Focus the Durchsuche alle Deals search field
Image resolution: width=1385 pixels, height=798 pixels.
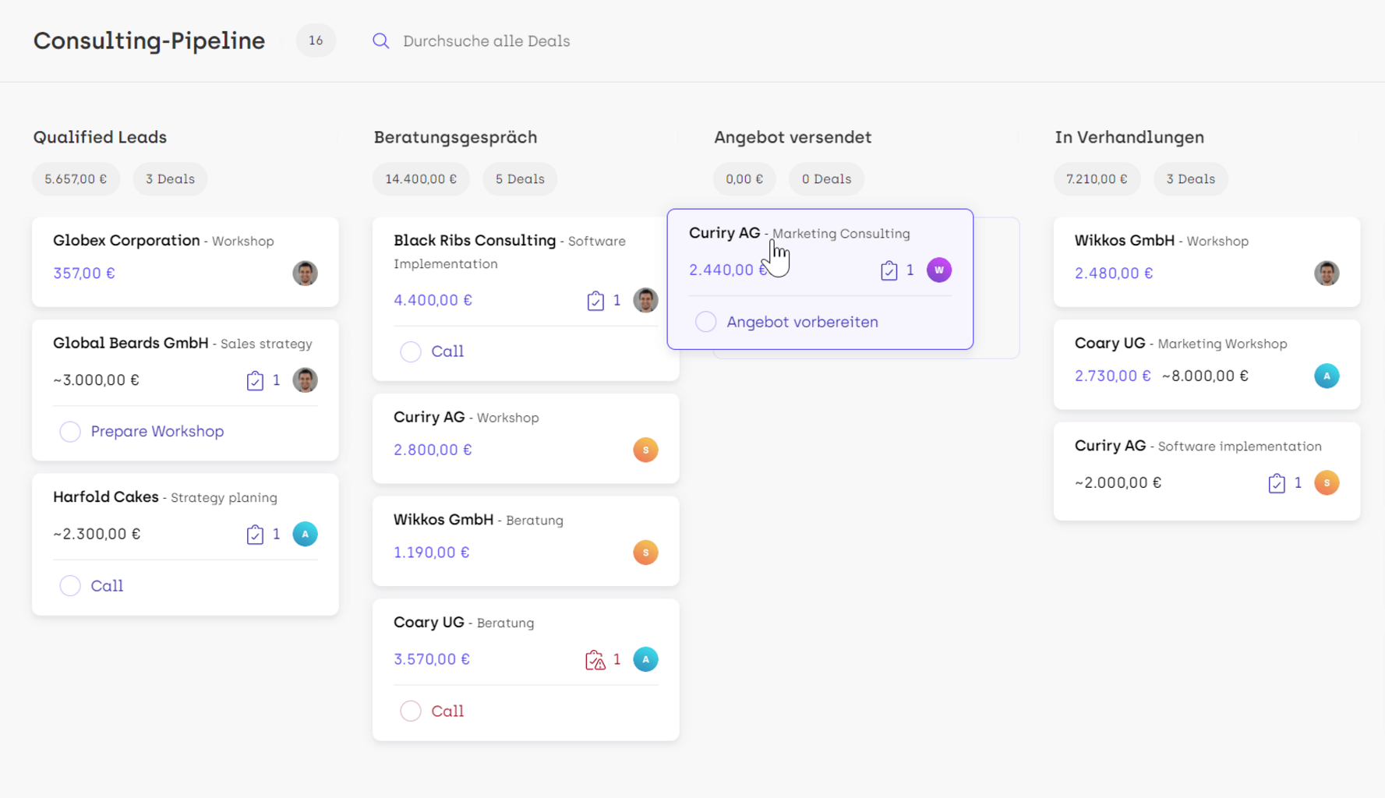(x=486, y=41)
